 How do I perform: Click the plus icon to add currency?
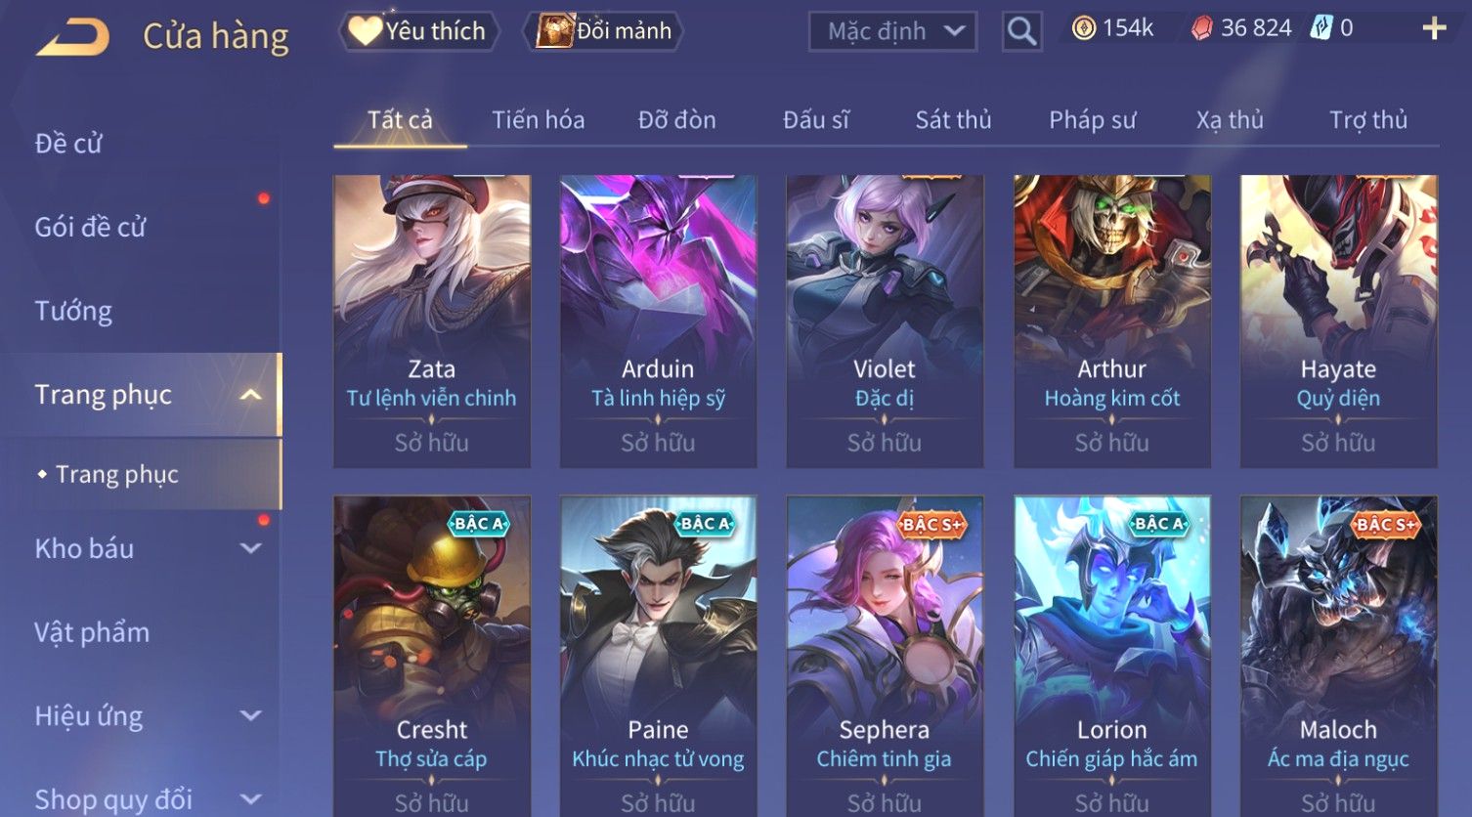point(1433,28)
